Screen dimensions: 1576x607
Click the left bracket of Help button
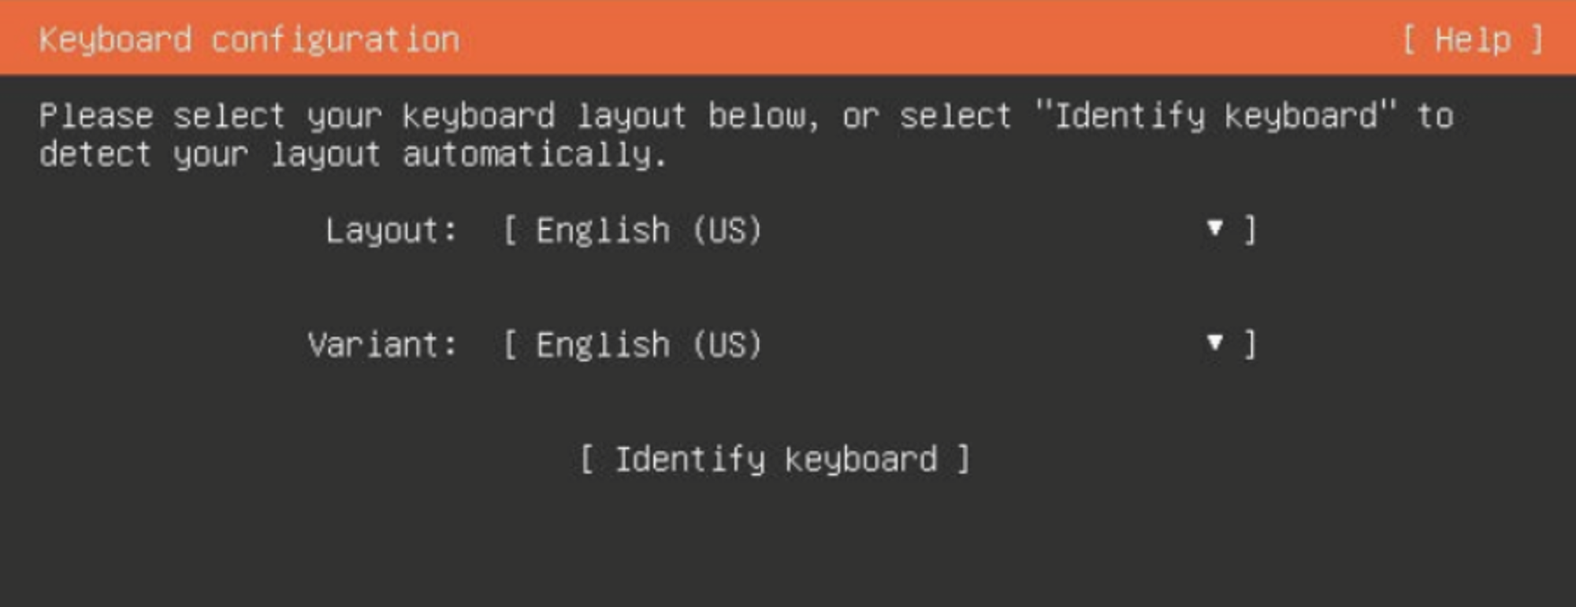point(1410,39)
